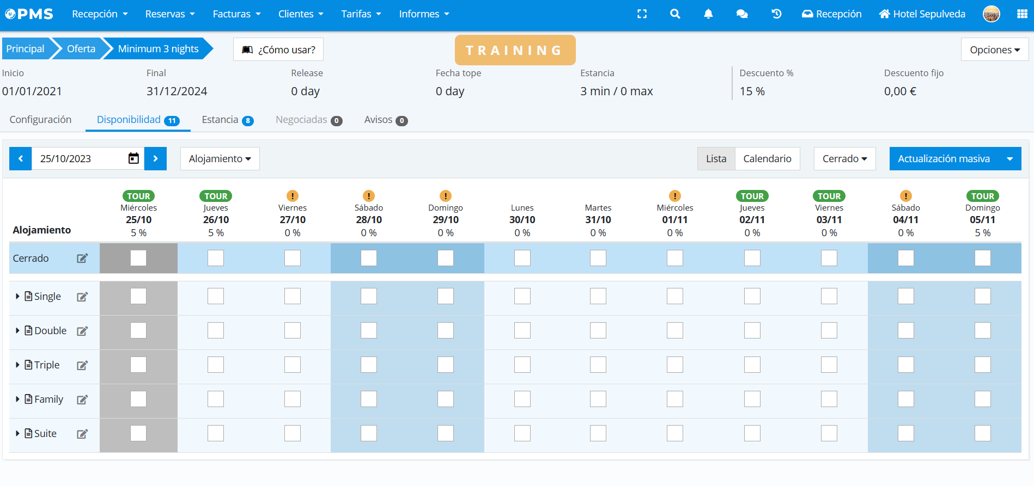This screenshot has height=486, width=1034.
Task: Click the fullscreen icon in top bar
Action: point(642,14)
